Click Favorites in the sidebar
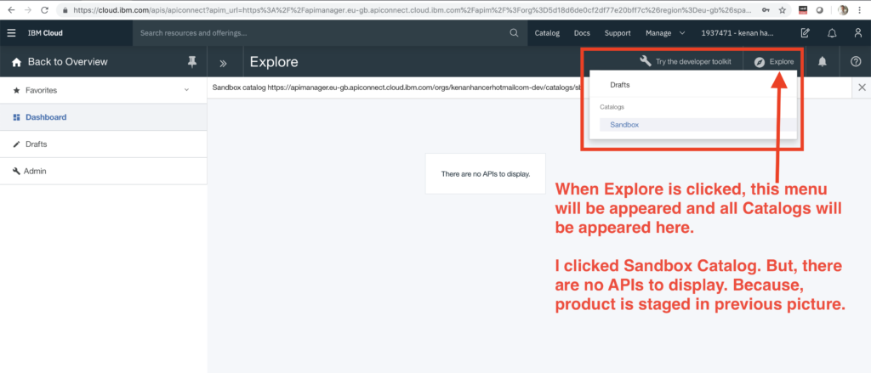This screenshot has width=871, height=373. (41, 90)
